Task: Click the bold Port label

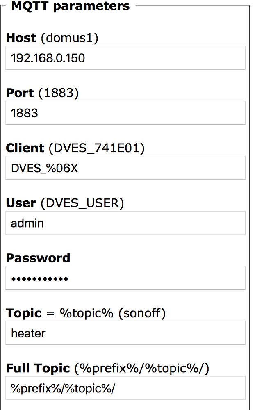Action: [x=20, y=93]
